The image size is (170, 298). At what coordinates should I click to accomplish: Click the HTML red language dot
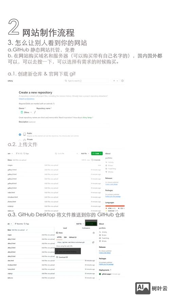[x=106, y=208]
